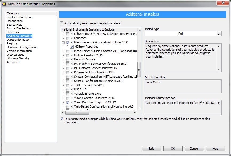Close the DrehRohrOfenInstaller Properties window
Screen dimensions: 231x156
(223, 3)
